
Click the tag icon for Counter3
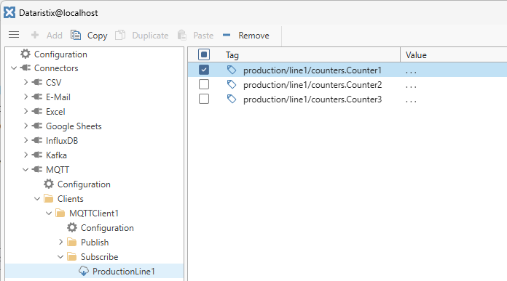point(232,99)
